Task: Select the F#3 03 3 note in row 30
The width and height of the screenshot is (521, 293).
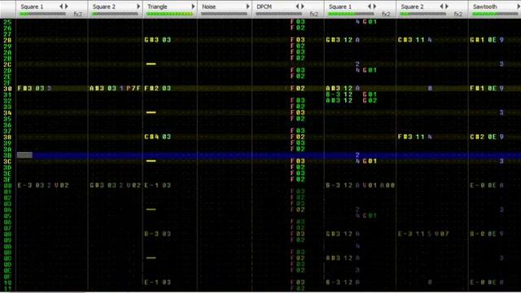Action: click(34, 89)
